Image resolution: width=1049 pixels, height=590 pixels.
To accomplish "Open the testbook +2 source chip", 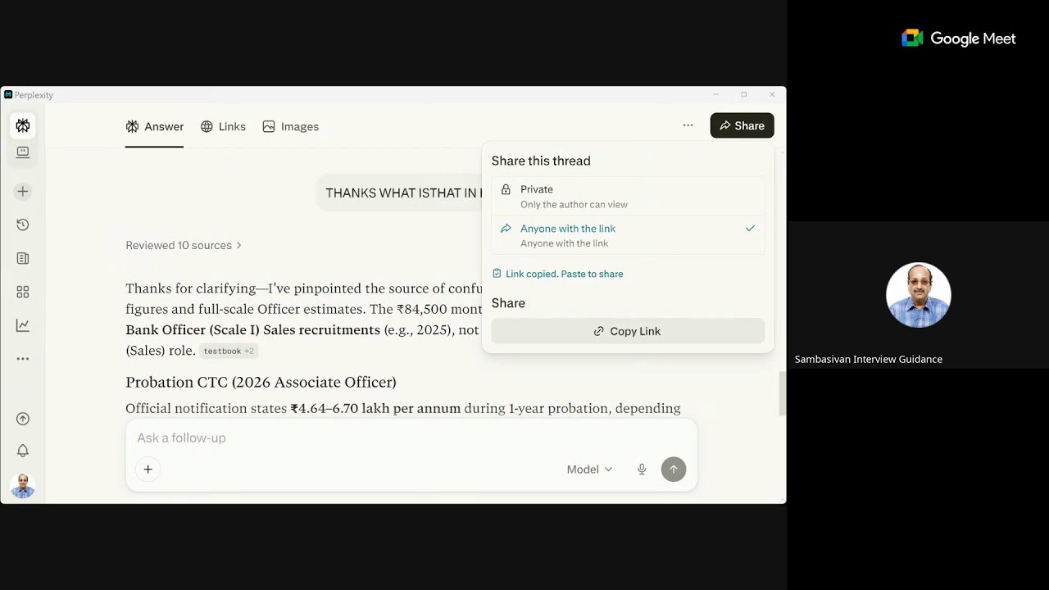I will tap(229, 351).
